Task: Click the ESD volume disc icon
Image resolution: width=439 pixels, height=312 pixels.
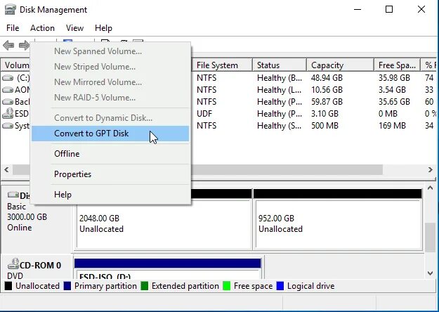Action: pyautogui.click(x=8, y=113)
